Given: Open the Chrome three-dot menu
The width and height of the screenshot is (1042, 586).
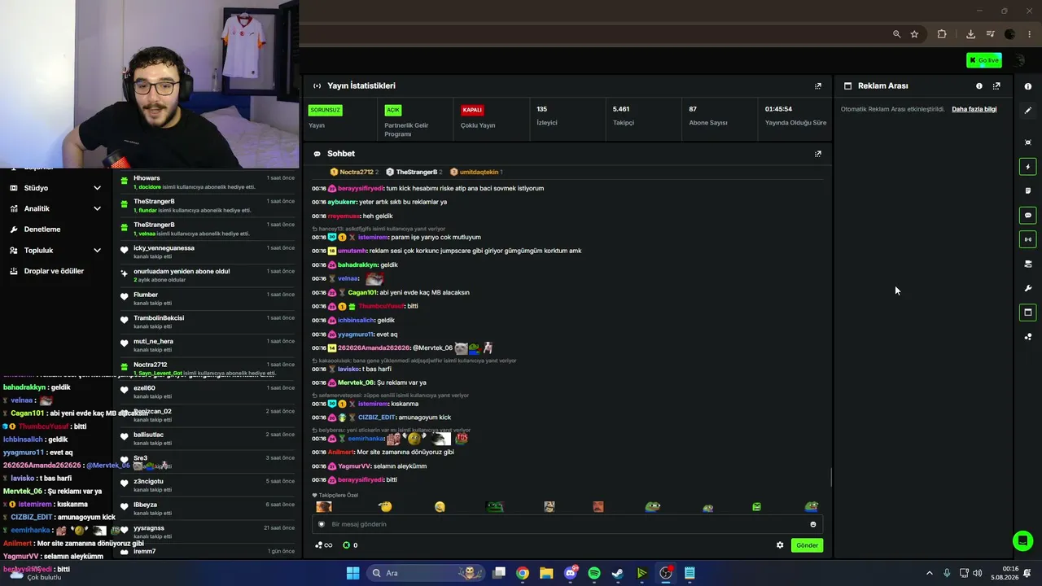Looking at the screenshot, I should 1031,34.
